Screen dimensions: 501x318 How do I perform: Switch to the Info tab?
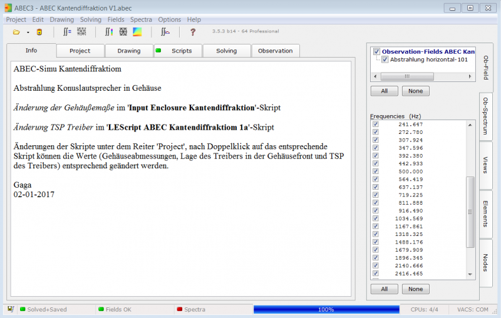[31, 51]
